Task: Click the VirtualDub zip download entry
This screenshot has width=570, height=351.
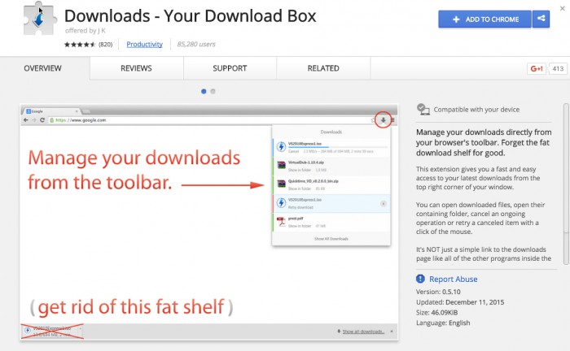Action: [x=331, y=166]
